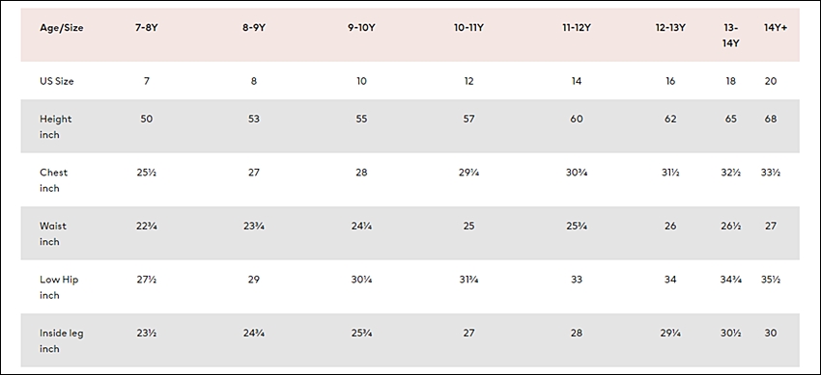This screenshot has height=375, width=821.
Task: Select the 7-8Y column header
Action: point(146,28)
